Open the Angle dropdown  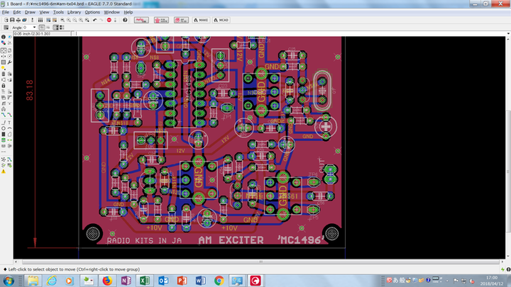[35, 28]
